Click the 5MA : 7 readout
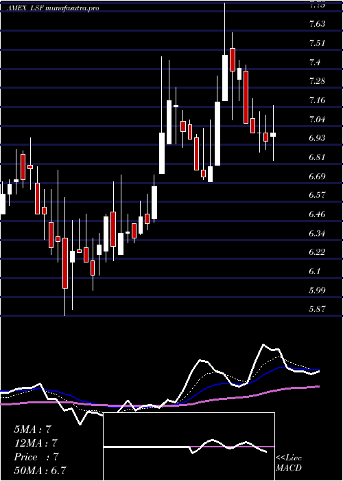Image resolution: width=343 pixels, height=481 pixels. tap(32, 429)
